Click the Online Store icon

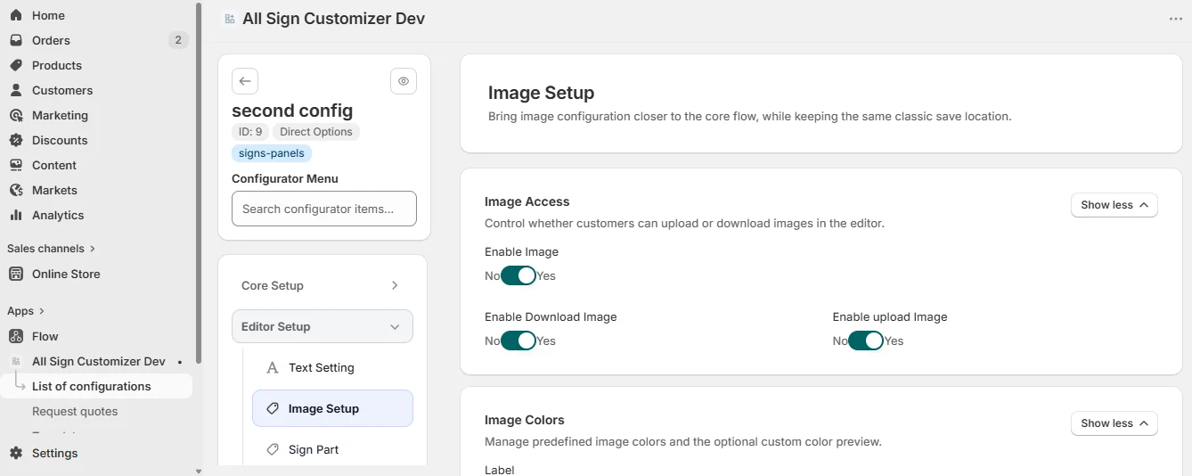click(15, 274)
